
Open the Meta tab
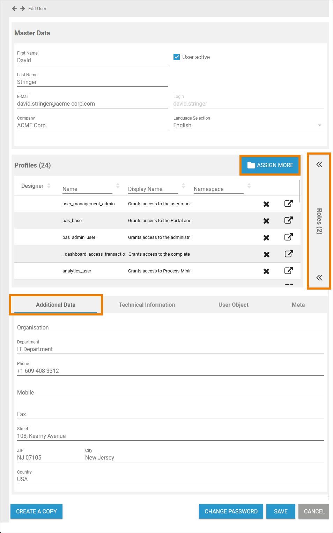[x=298, y=305]
